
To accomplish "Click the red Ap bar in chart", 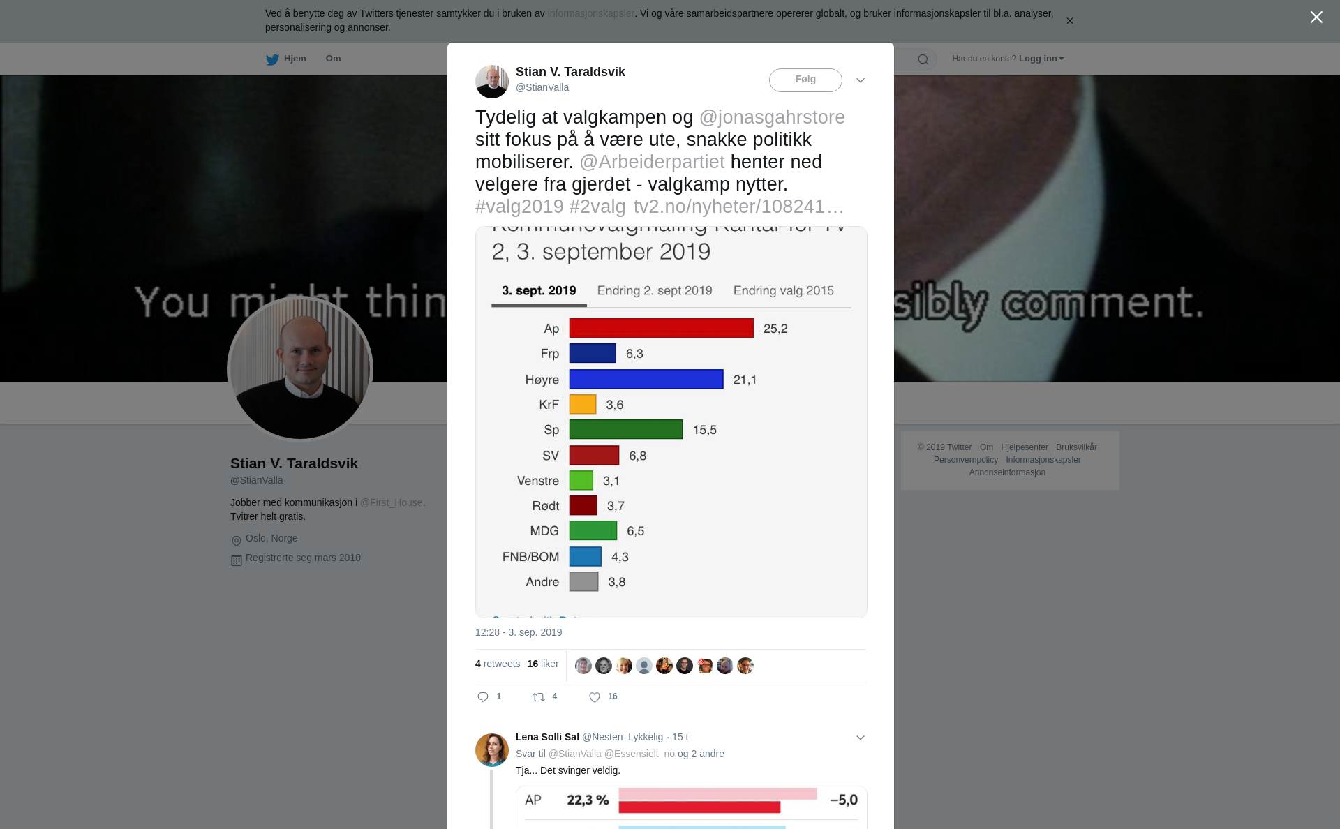I will tap(662, 328).
